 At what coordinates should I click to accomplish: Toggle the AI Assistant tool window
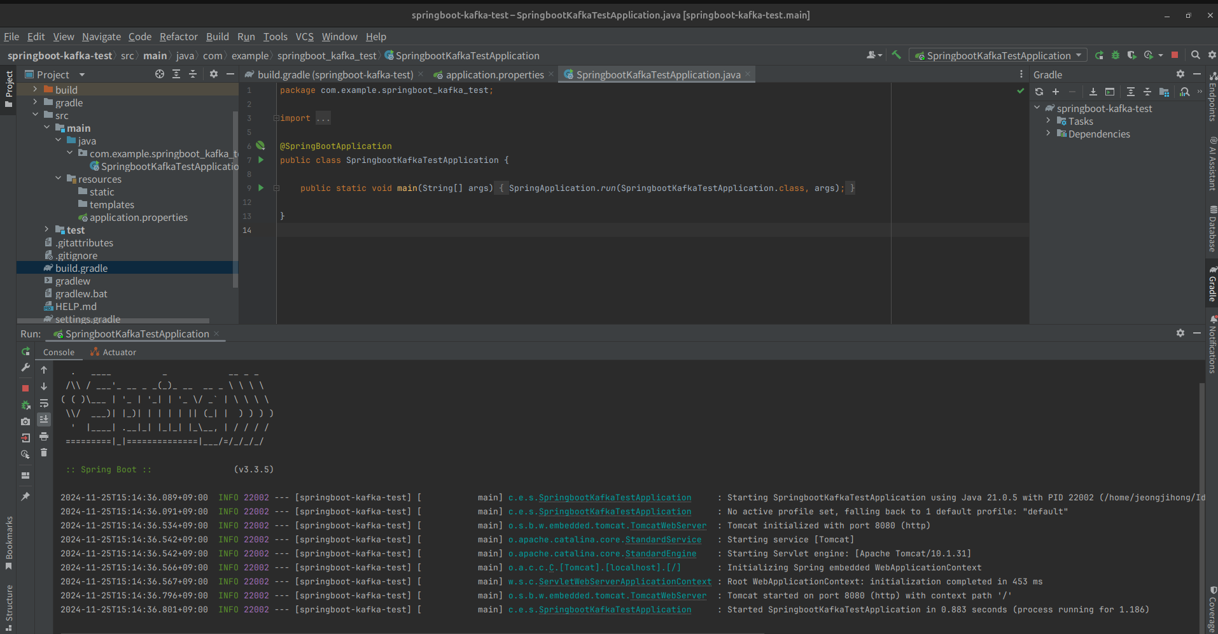[1212, 164]
